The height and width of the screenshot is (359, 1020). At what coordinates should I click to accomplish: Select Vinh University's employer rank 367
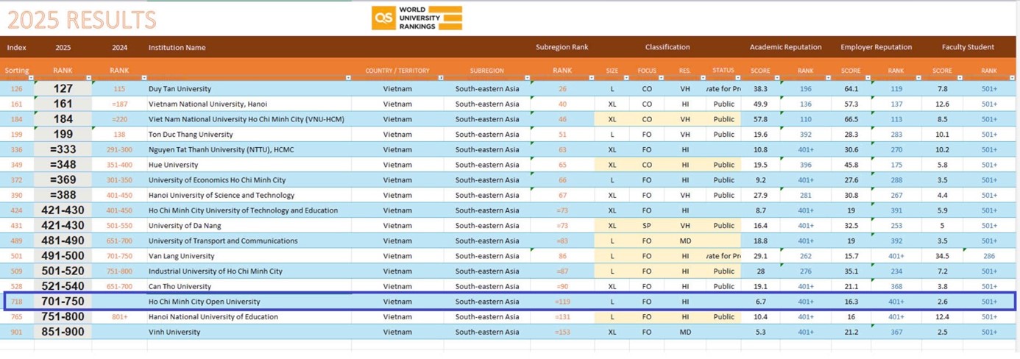tap(896, 332)
